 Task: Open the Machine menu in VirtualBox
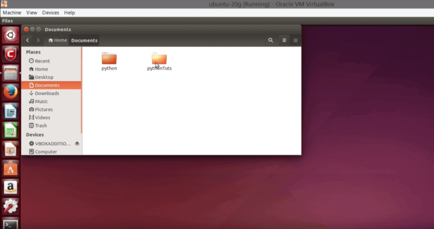[12, 12]
